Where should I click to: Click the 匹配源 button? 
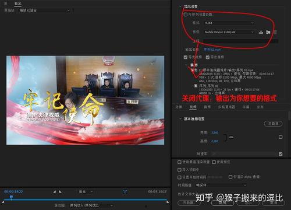click(274, 124)
